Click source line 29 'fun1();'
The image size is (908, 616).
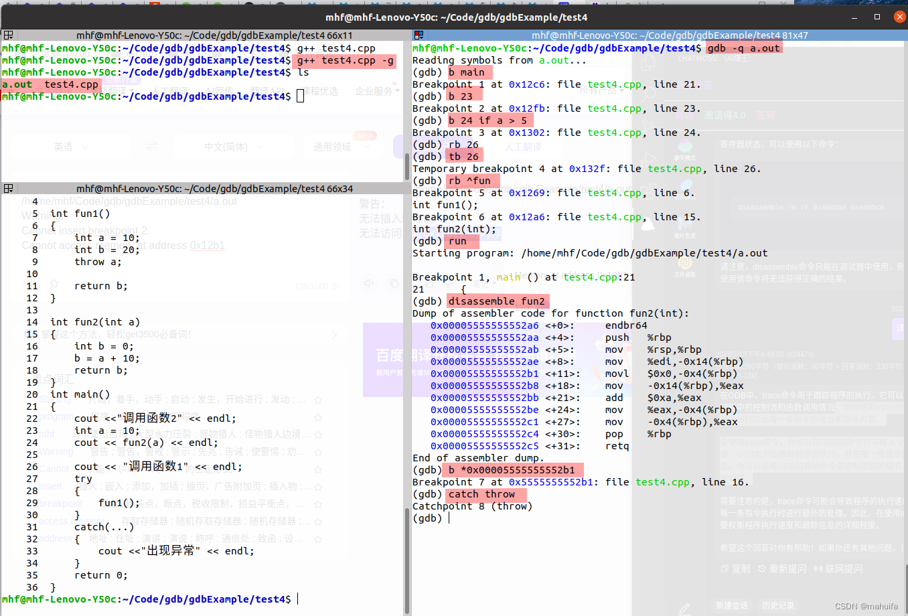(x=119, y=503)
